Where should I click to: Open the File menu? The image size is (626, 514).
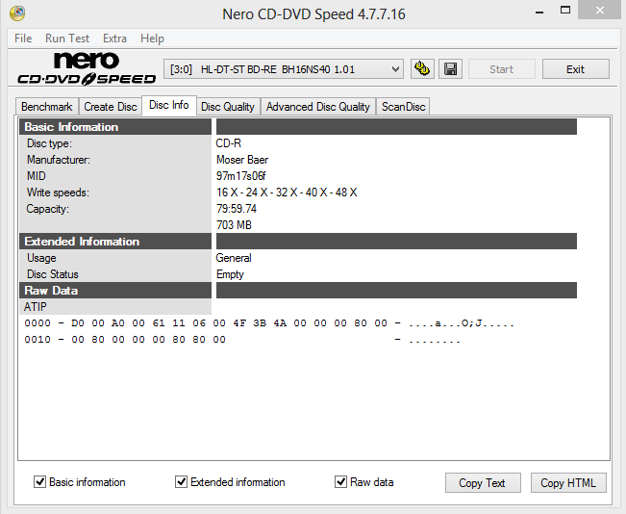coord(23,39)
